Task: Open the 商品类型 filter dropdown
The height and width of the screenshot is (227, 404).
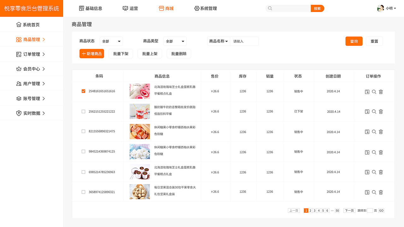Action: [x=175, y=41]
